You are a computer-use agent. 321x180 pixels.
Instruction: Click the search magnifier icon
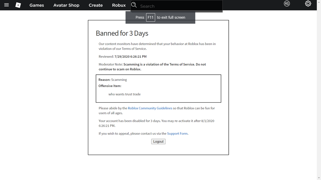tap(134, 5)
